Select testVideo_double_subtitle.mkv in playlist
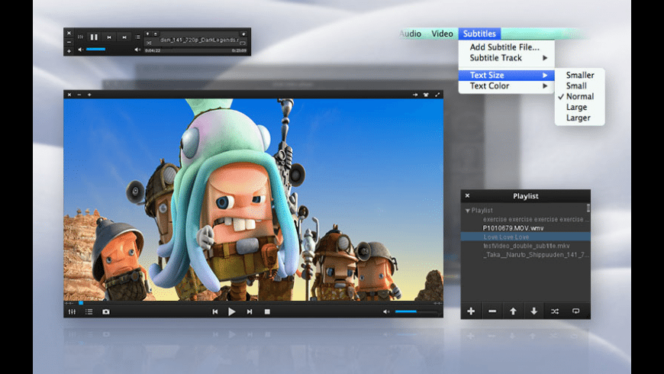The height and width of the screenshot is (374, 664). [x=526, y=246]
